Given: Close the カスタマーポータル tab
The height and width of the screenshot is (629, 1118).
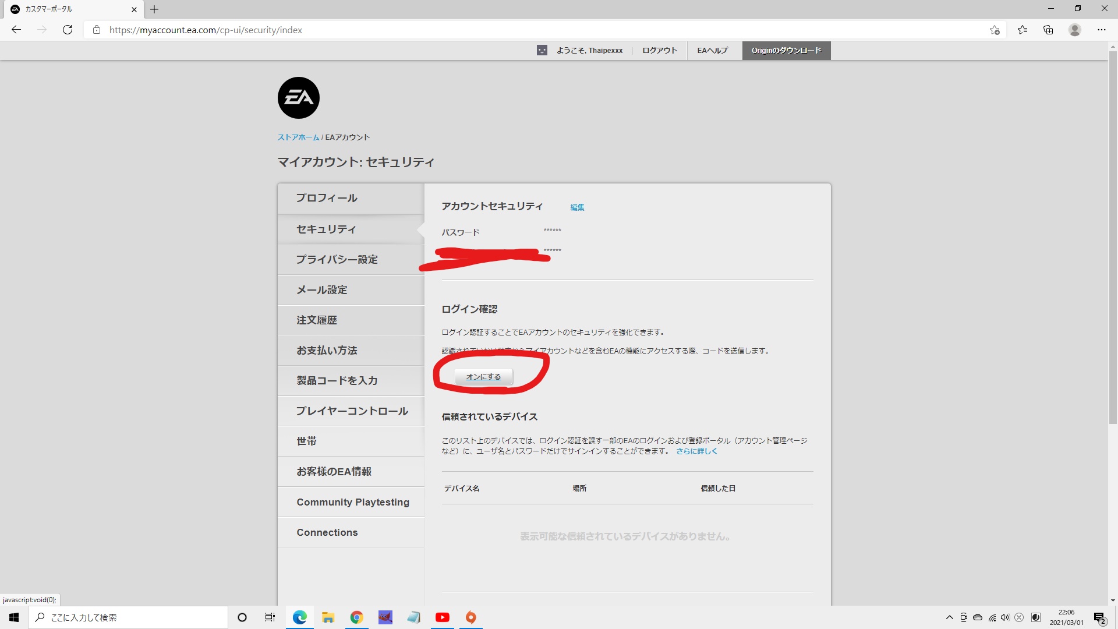Looking at the screenshot, I should coord(134,9).
